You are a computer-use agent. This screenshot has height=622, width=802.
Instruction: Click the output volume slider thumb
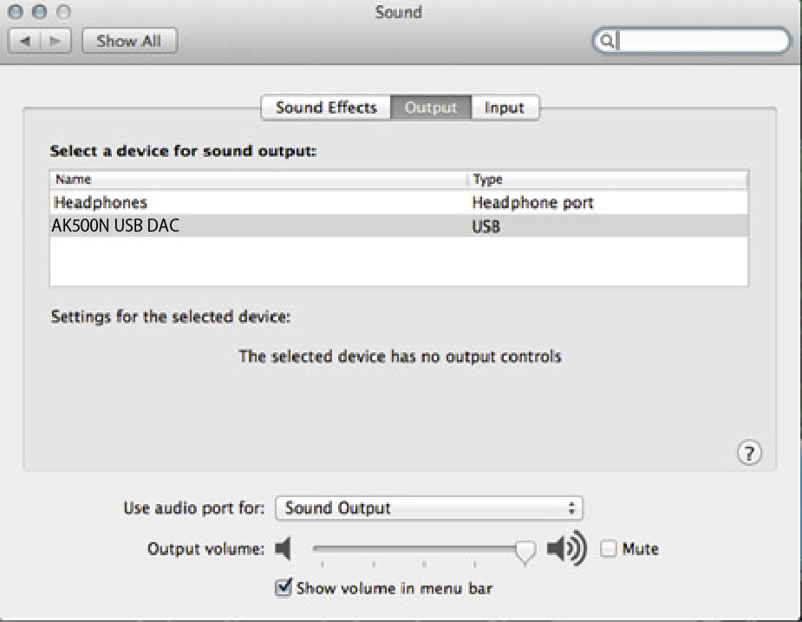(525, 552)
